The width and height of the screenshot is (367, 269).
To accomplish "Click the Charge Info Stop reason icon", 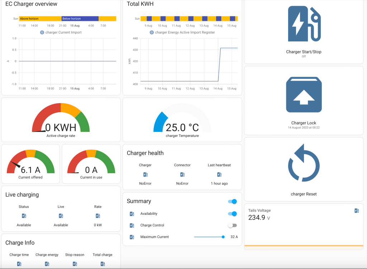I will 75,264.
